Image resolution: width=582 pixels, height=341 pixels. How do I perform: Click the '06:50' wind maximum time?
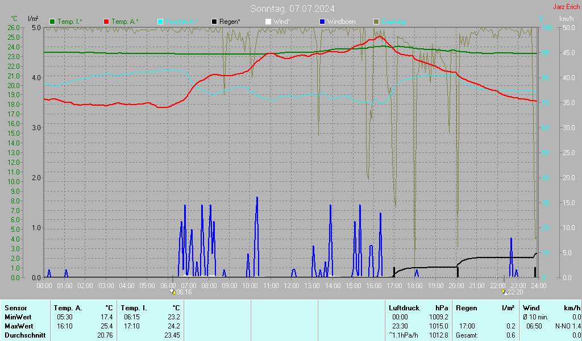[x=534, y=326]
